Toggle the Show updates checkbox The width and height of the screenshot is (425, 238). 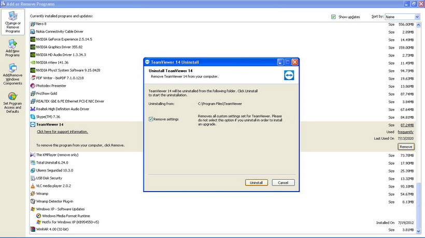coord(333,17)
